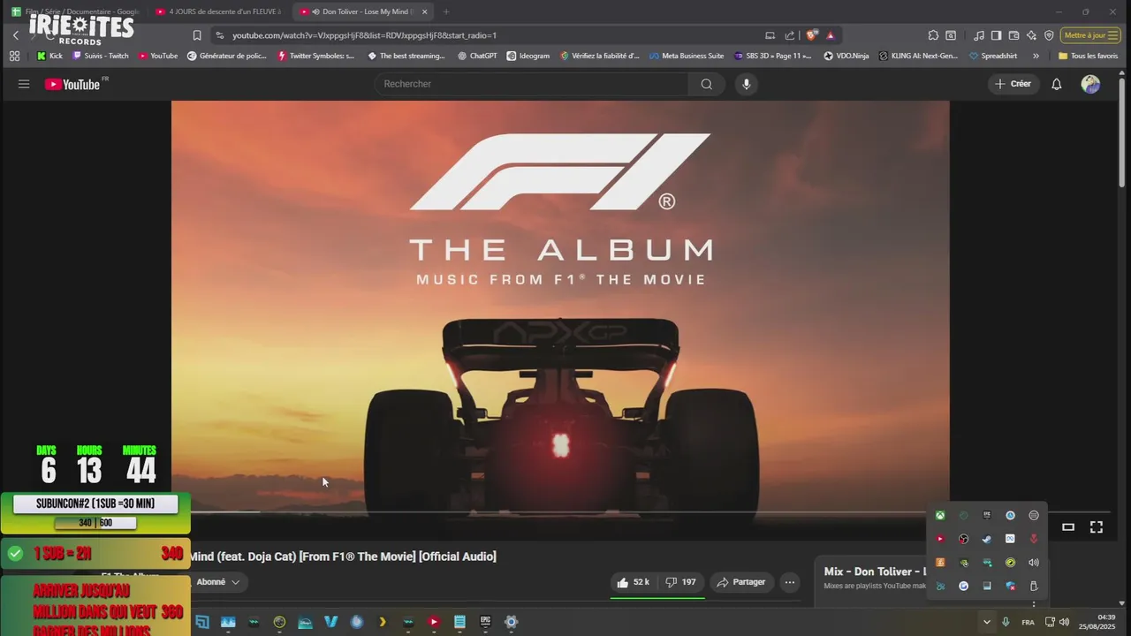Open taskbar volume speaker icon
The image size is (1131, 636).
point(1064,622)
